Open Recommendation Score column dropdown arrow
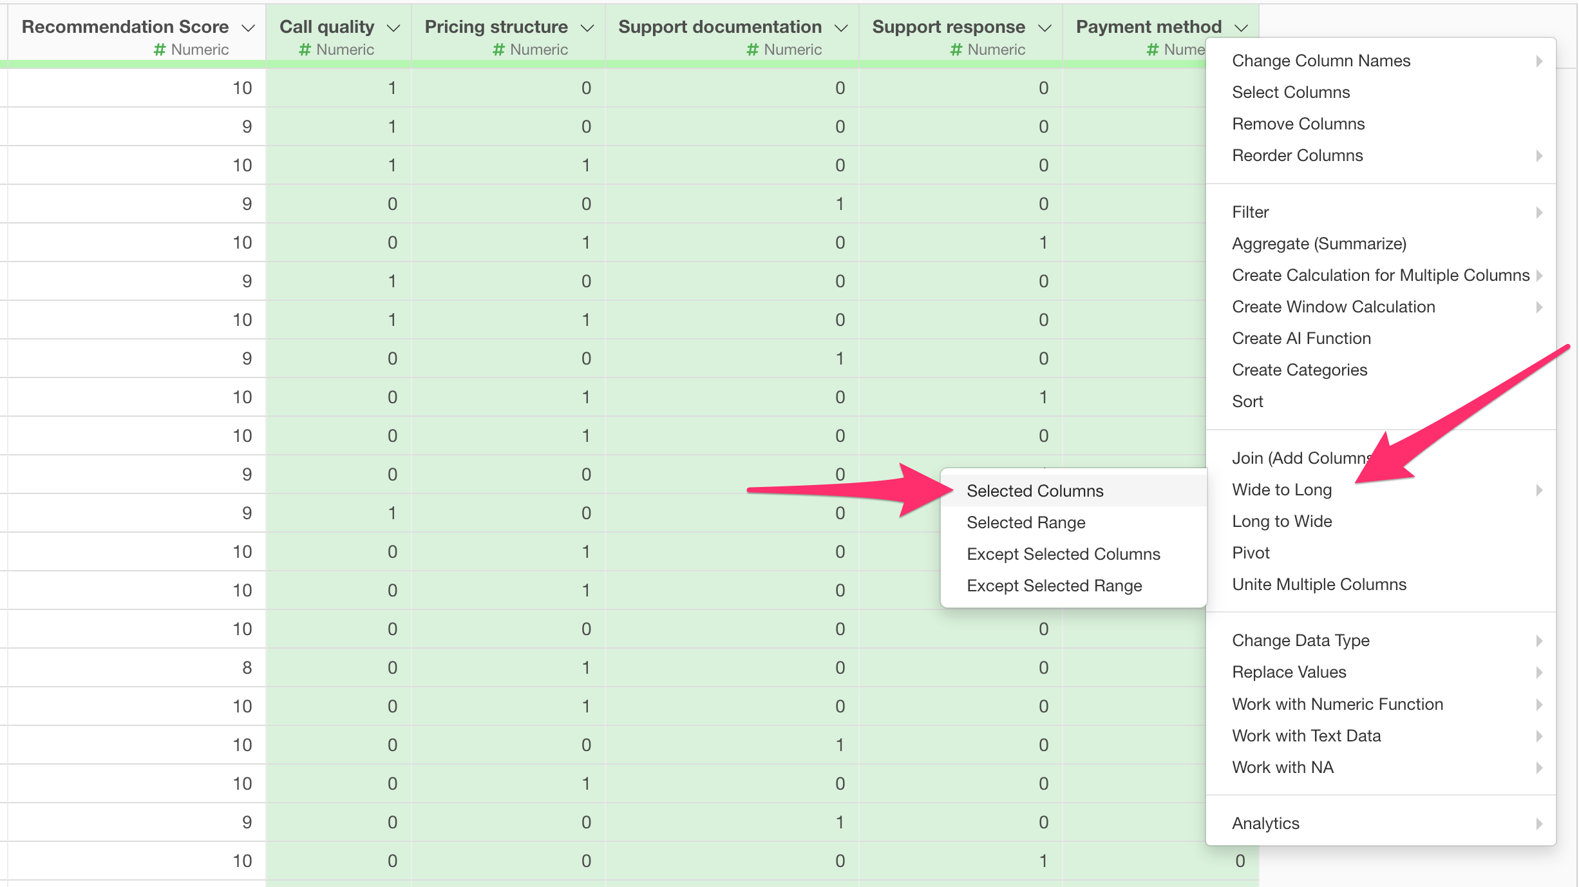This screenshot has height=887, width=1579. [x=248, y=28]
